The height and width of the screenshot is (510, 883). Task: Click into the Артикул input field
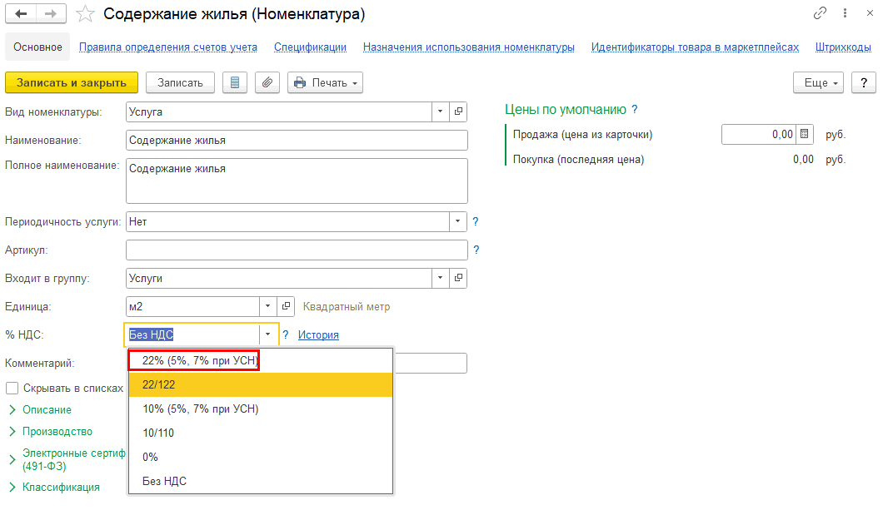pos(296,250)
